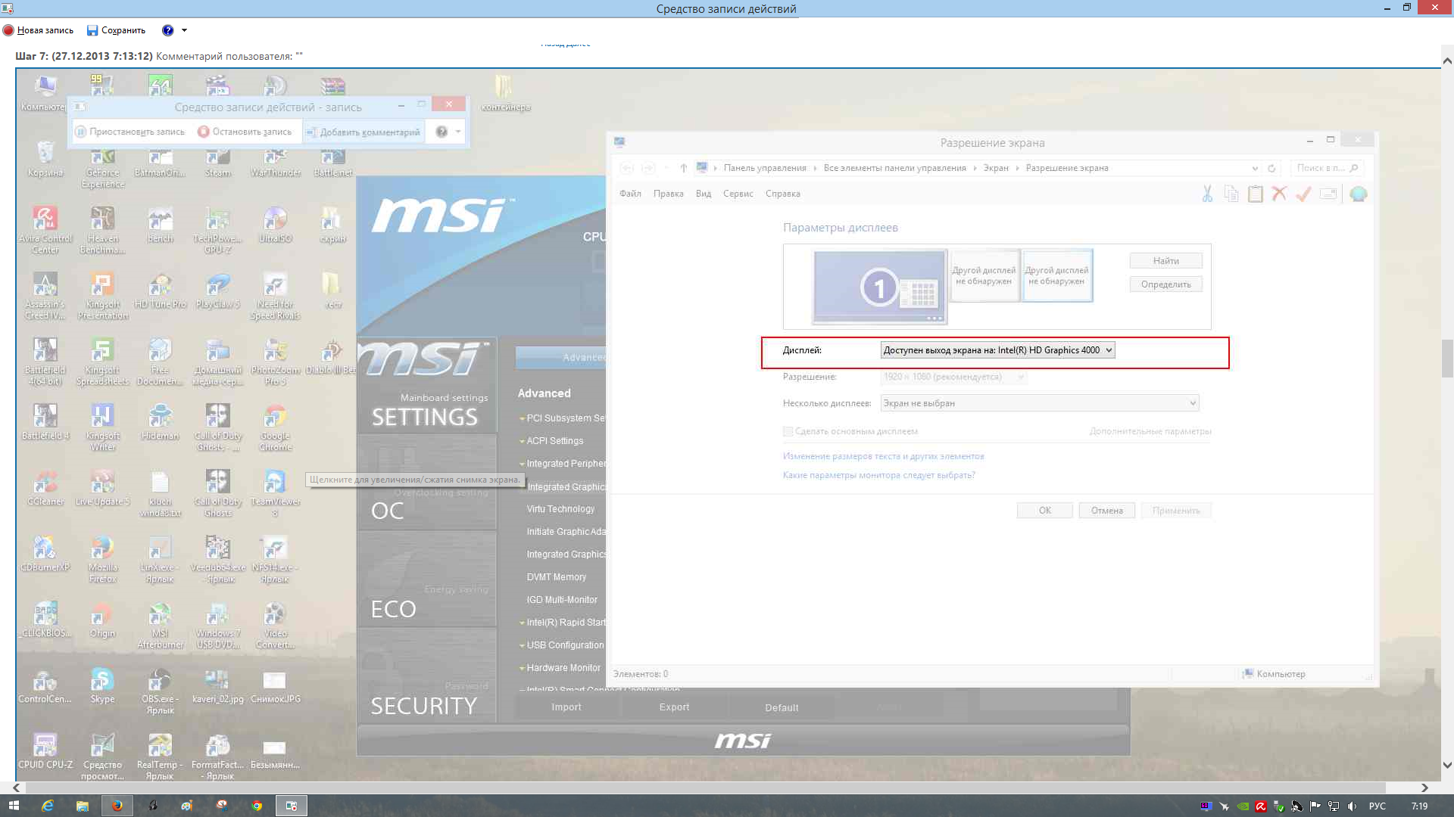Click the speaker volume icon in the tray
This screenshot has height=817, width=1454.
1353,806
